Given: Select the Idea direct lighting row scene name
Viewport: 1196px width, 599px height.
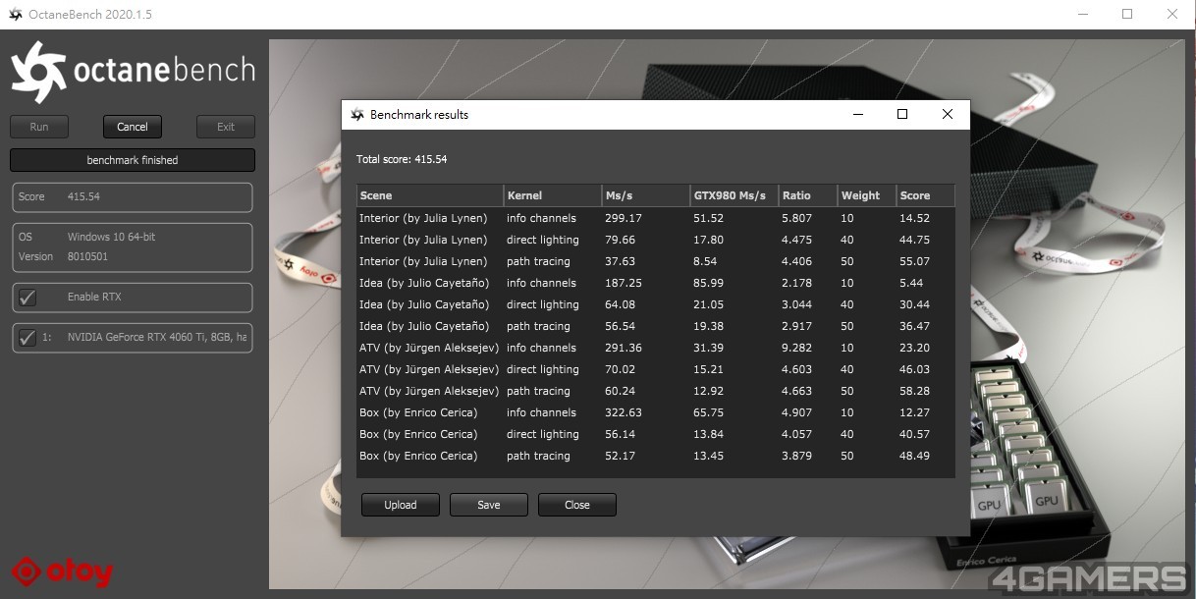Looking at the screenshot, I should (x=424, y=304).
